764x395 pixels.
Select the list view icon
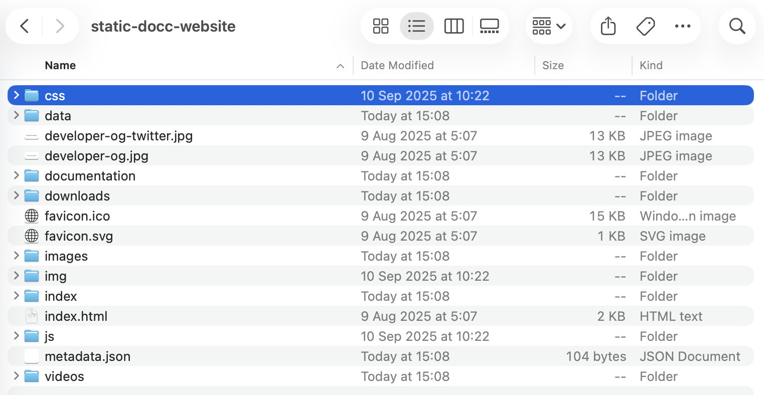417,26
